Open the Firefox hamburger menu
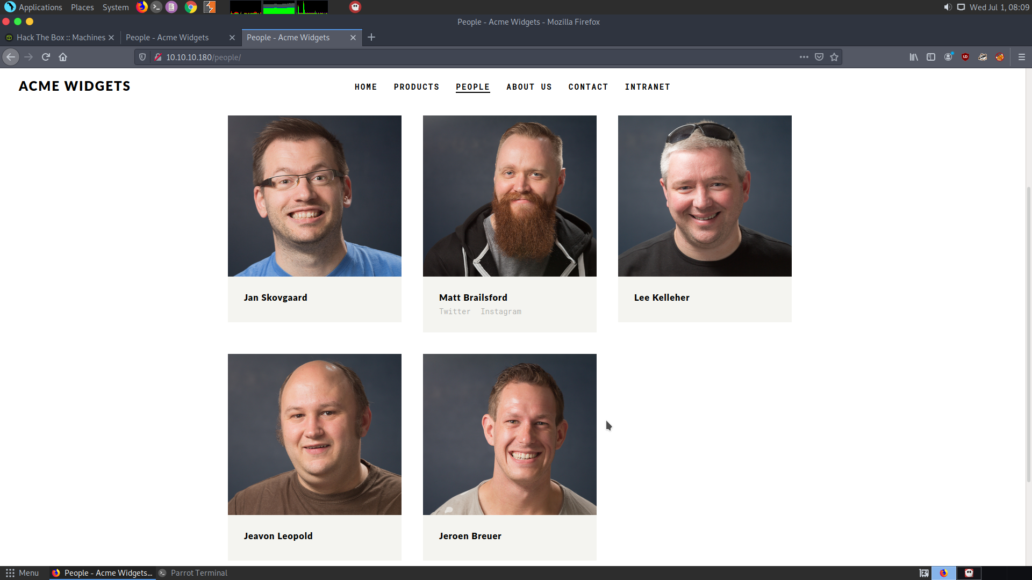 click(1021, 57)
